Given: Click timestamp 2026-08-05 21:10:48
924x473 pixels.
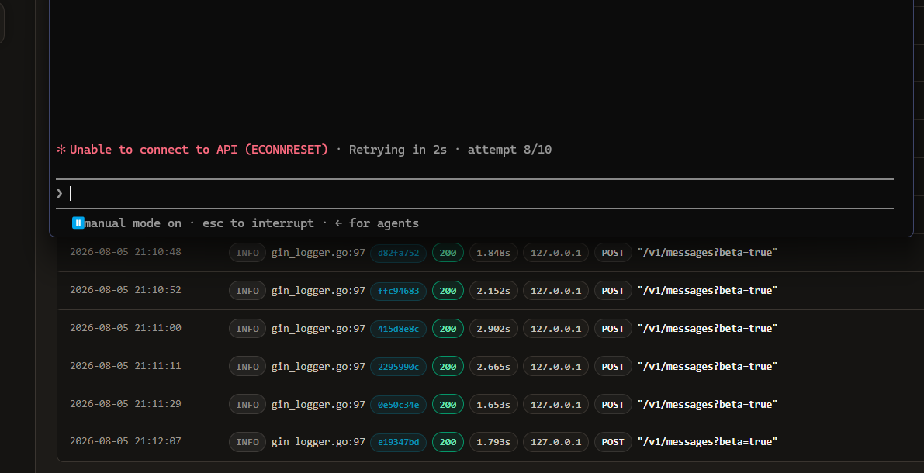Looking at the screenshot, I should point(126,252).
